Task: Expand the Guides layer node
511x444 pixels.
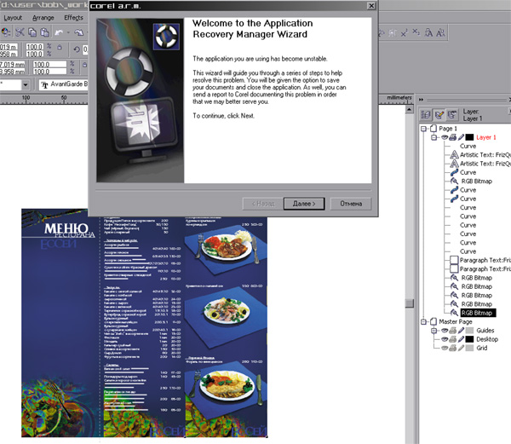Action: 434,331
